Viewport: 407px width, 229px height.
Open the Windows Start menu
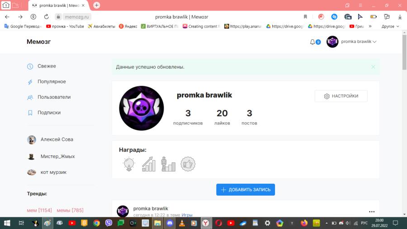coord(7,223)
